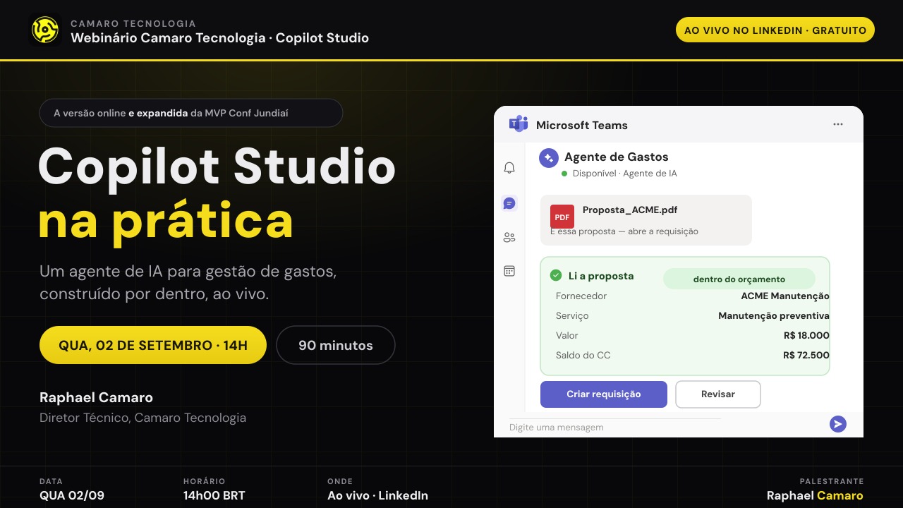Viewport: 903px width, 508px height.
Task: Click the ACME Manutenção supplier value
Action: (785, 296)
